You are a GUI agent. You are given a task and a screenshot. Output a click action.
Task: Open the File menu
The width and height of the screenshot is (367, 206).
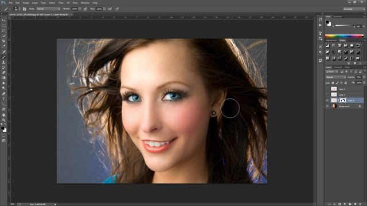pos(11,3)
